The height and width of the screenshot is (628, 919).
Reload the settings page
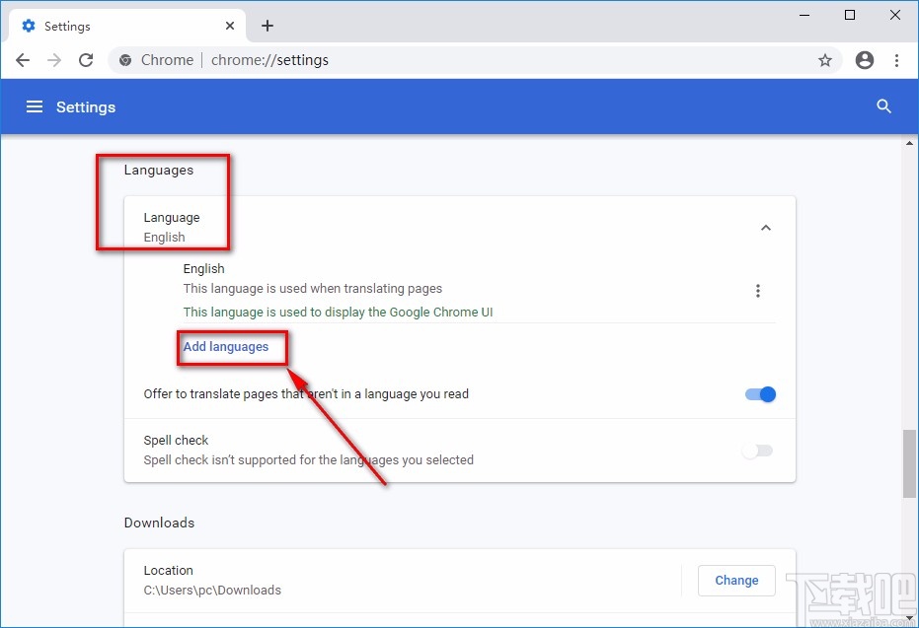point(86,60)
